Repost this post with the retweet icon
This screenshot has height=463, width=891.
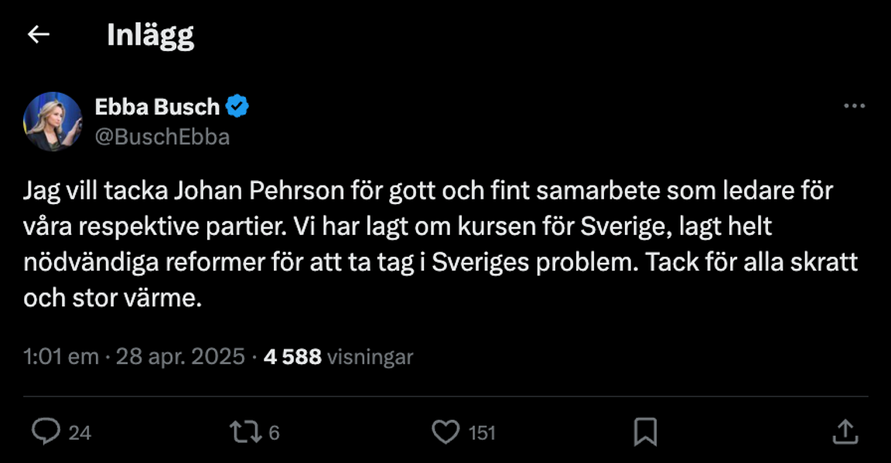245,431
